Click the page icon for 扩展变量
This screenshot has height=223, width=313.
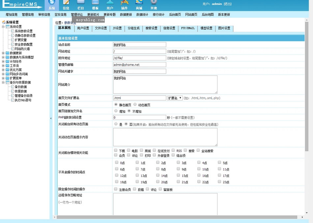(13, 40)
